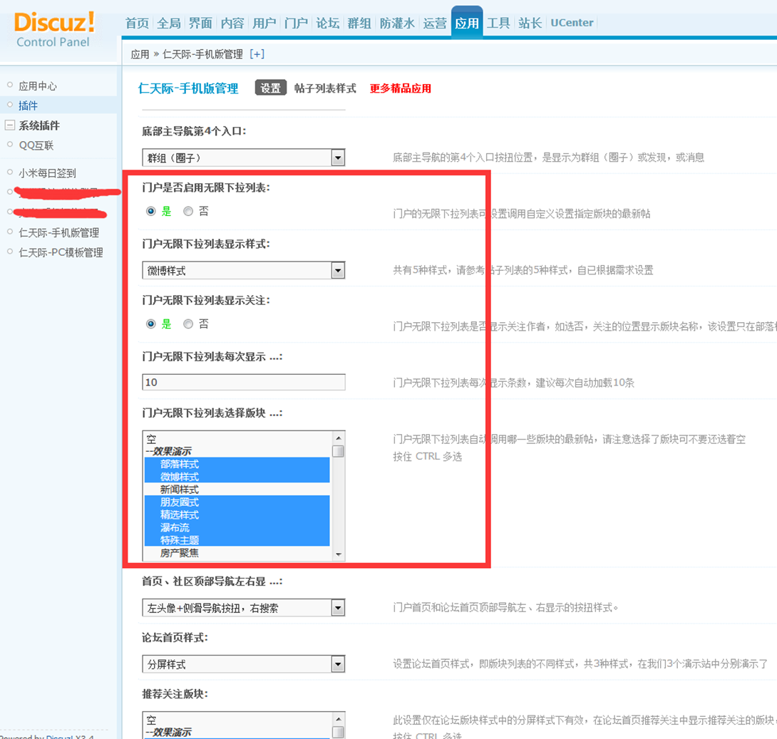Collapse the 系统插件 section toggle

click(9, 125)
